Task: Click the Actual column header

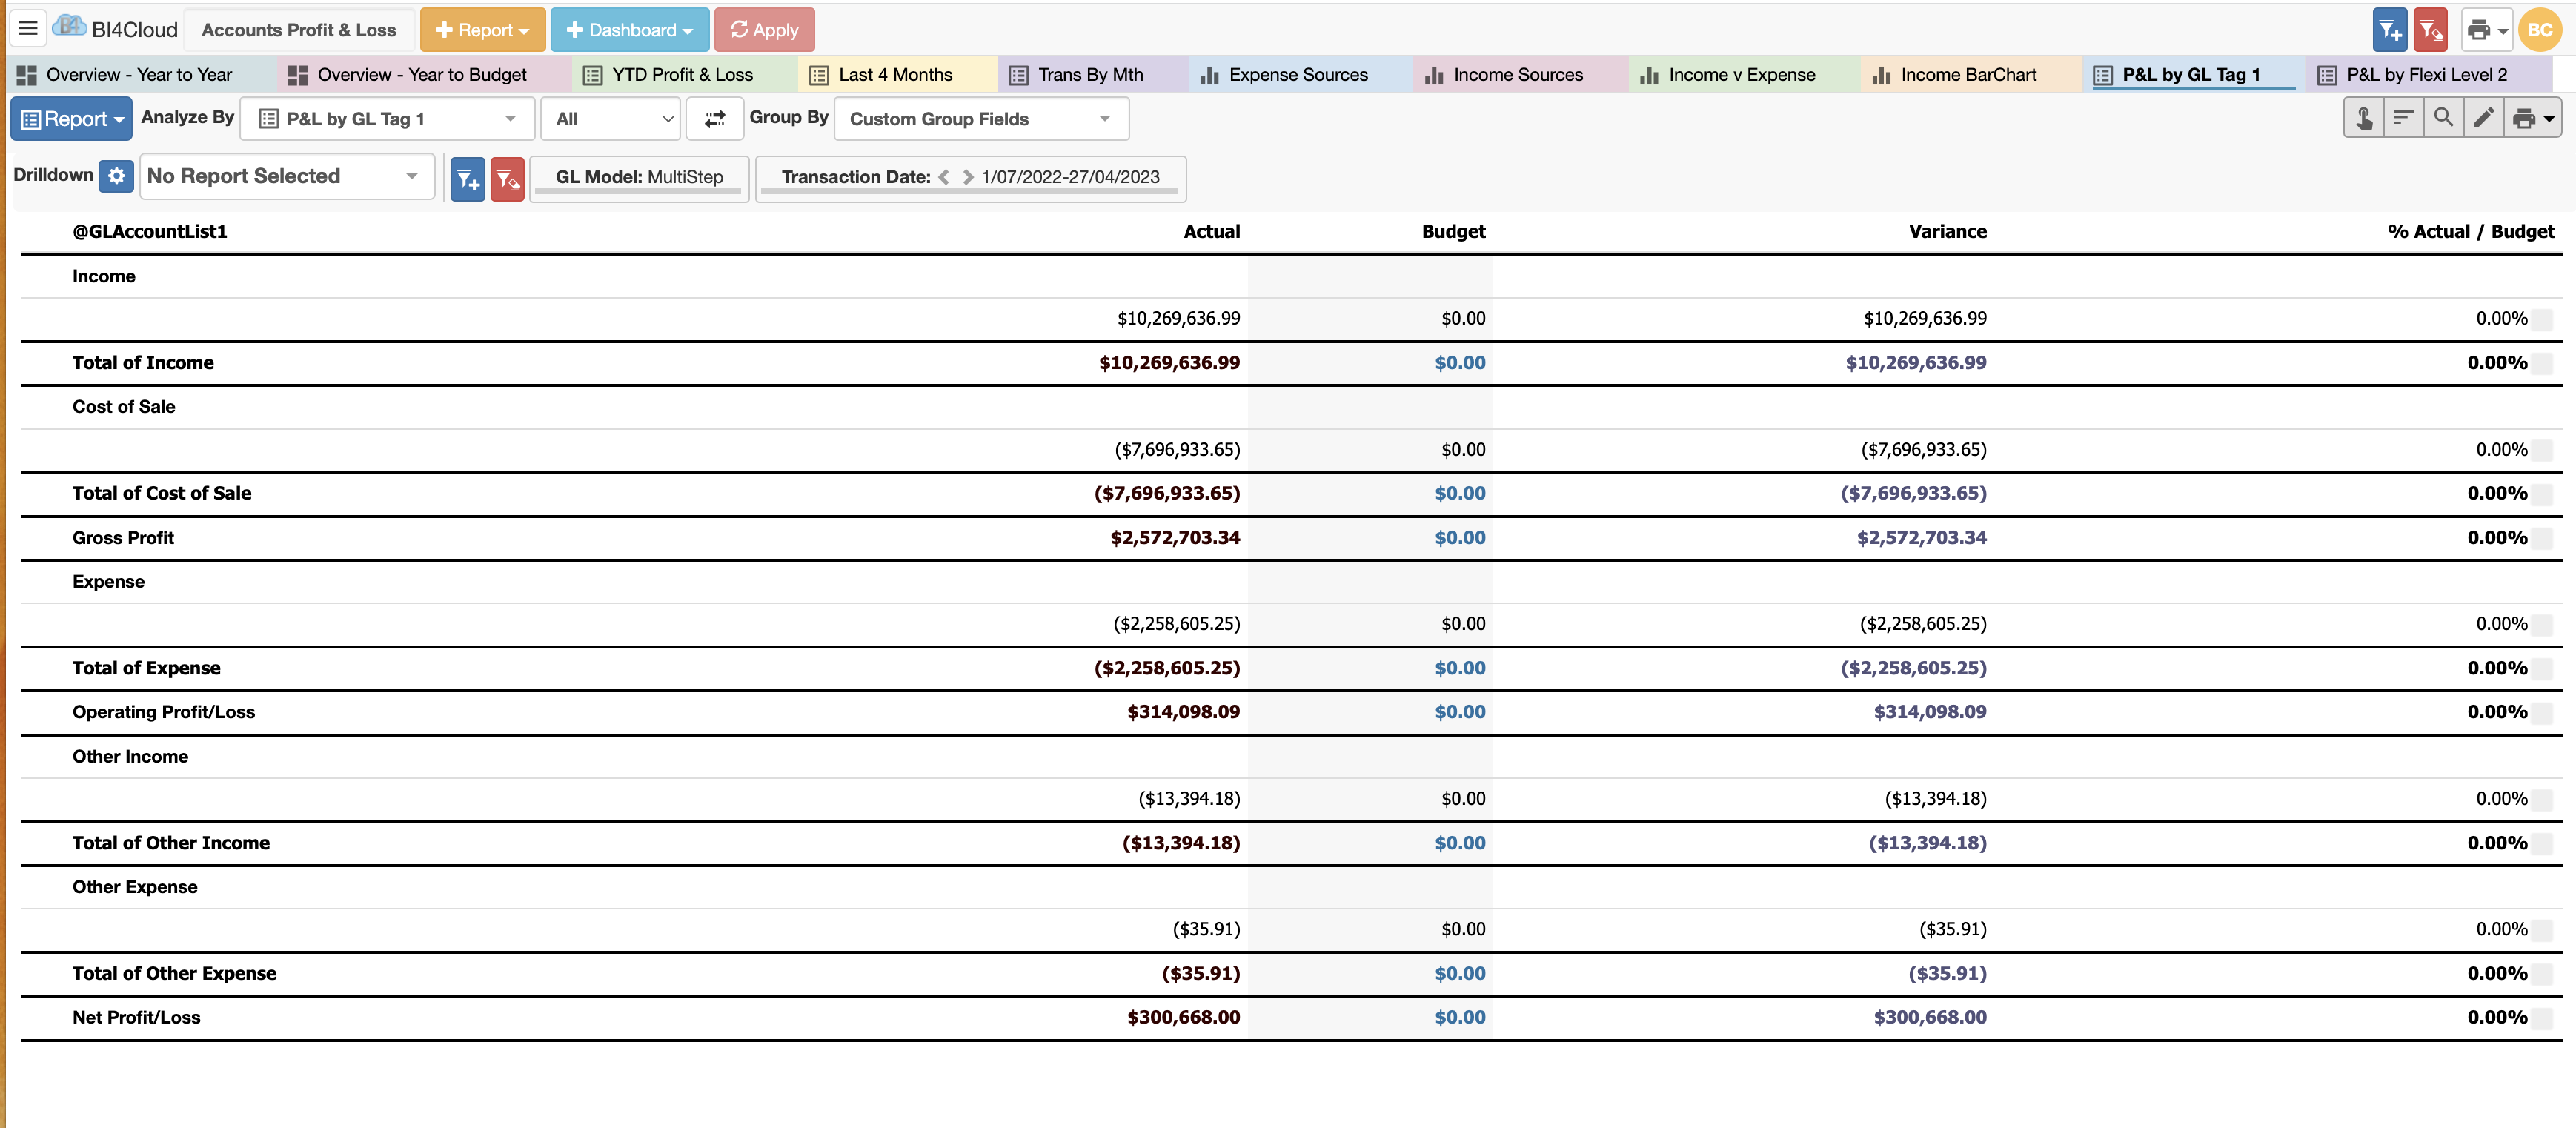Action: click(1211, 232)
